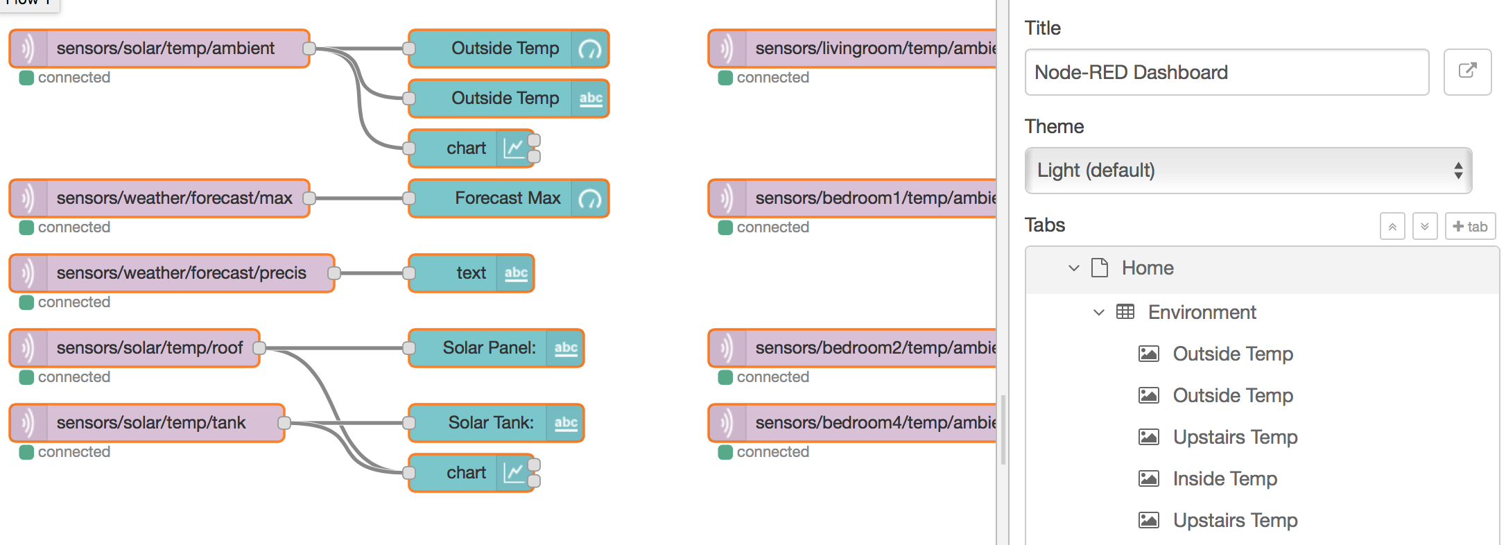Image resolution: width=1506 pixels, height=545 pixels.
Task: Click the chart icon on the bottom chart node
Action: point(514,473)
